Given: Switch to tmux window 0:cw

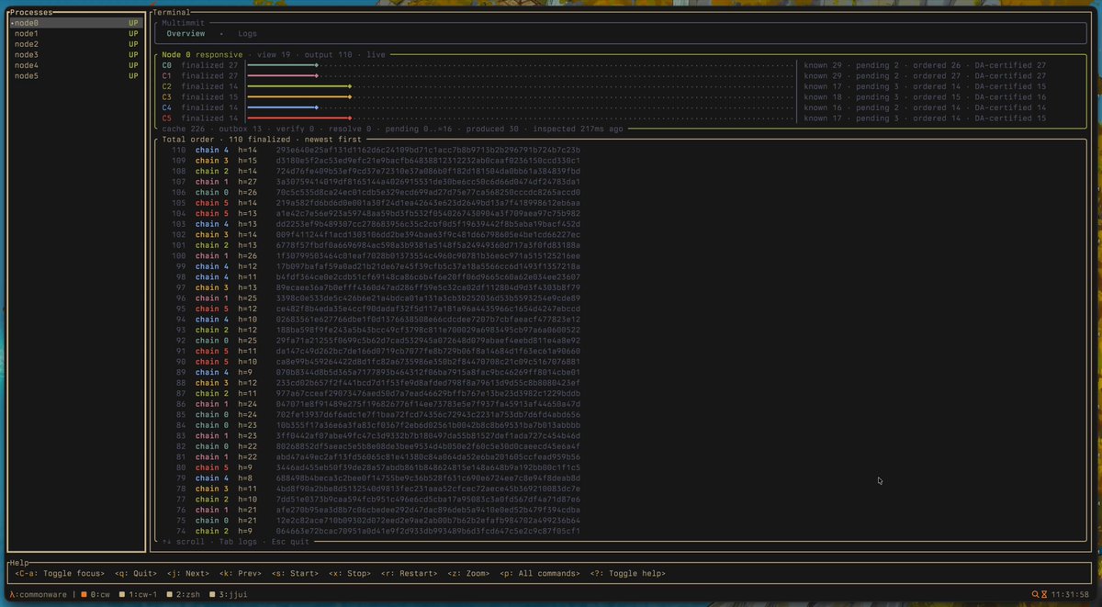Looking at the screenshot, I should tap(95, 595).
